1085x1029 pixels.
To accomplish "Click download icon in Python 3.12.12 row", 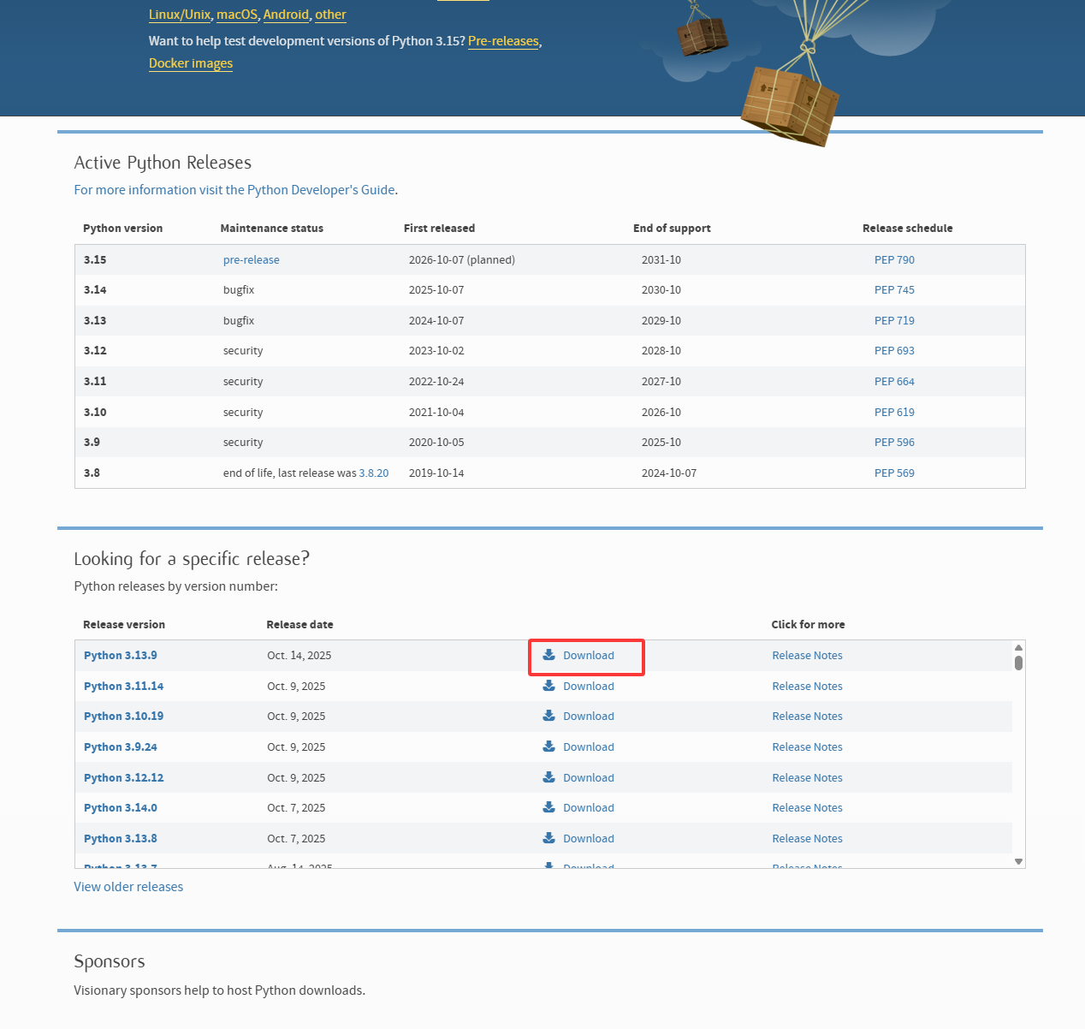I will coord(549,777).
